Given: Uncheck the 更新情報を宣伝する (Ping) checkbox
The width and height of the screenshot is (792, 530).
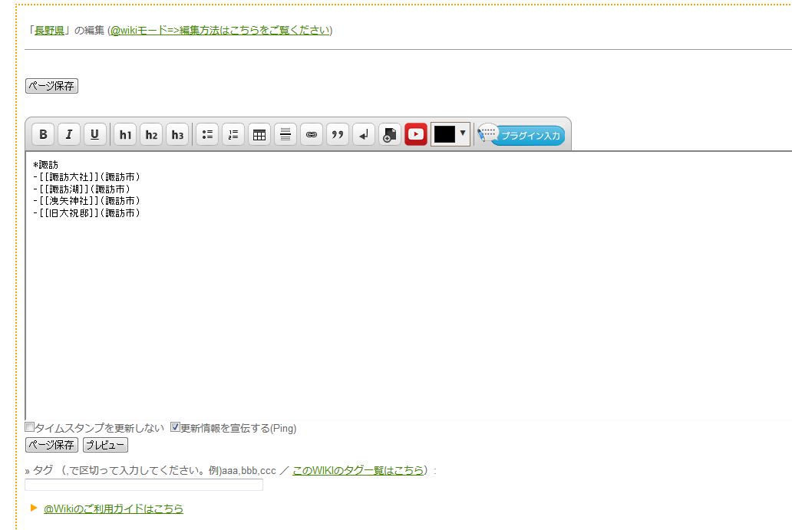Looking at the screenshot, I should pyautogui.click(x=175, y=427).
